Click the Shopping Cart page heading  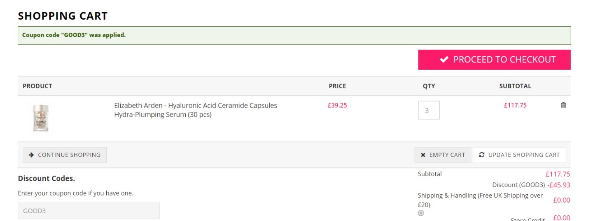pos(63,16)
